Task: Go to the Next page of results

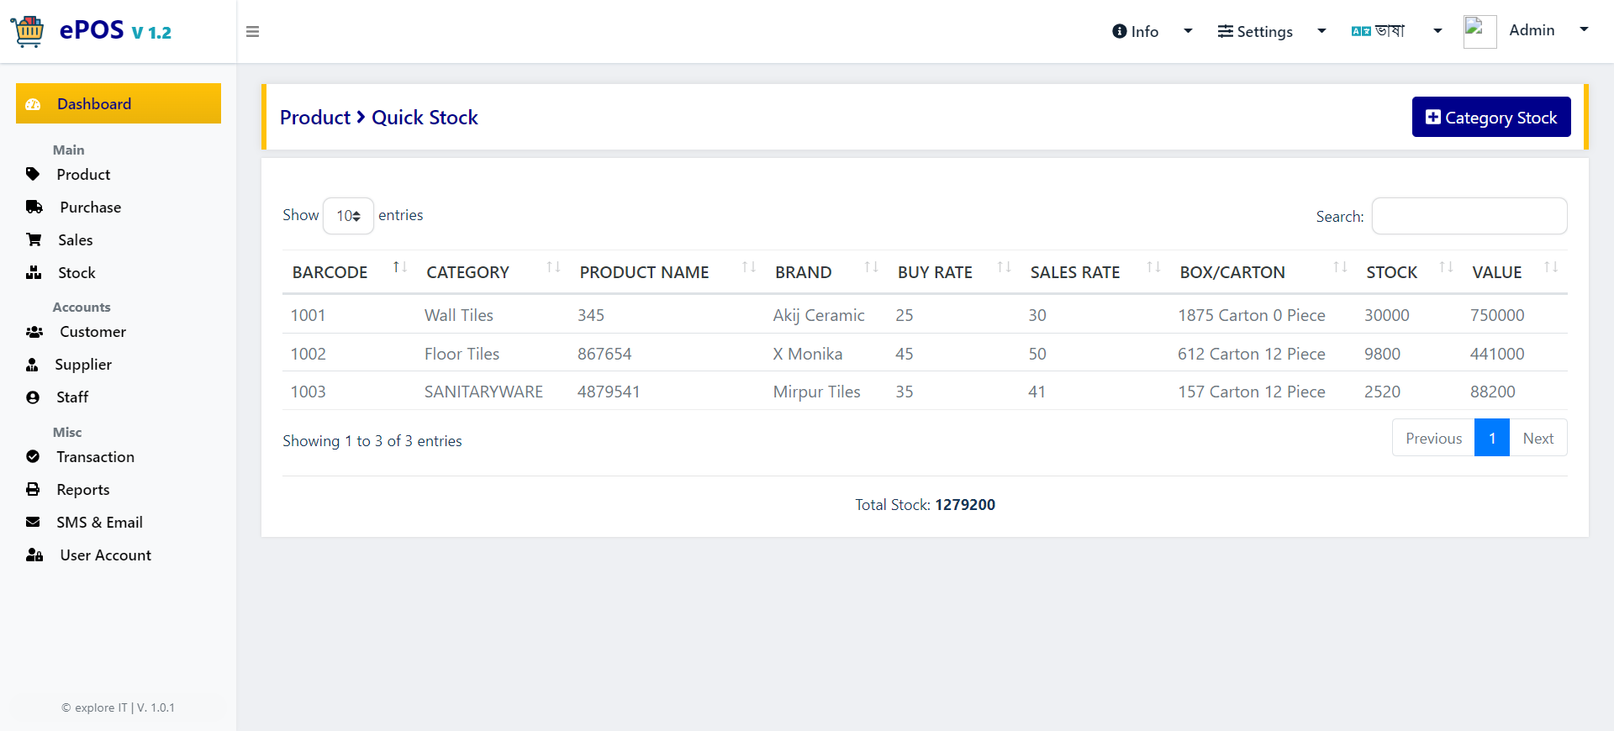Action: (x=1538, y=438)
